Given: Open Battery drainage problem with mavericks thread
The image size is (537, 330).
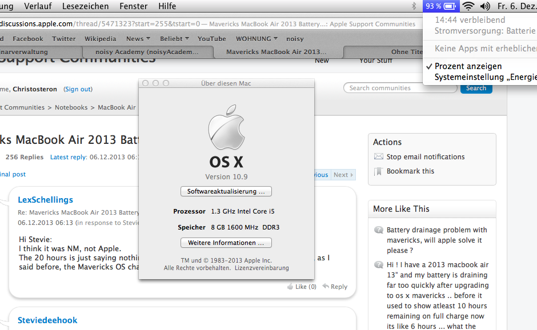Looking at the screenshot, I should point(436,240).
